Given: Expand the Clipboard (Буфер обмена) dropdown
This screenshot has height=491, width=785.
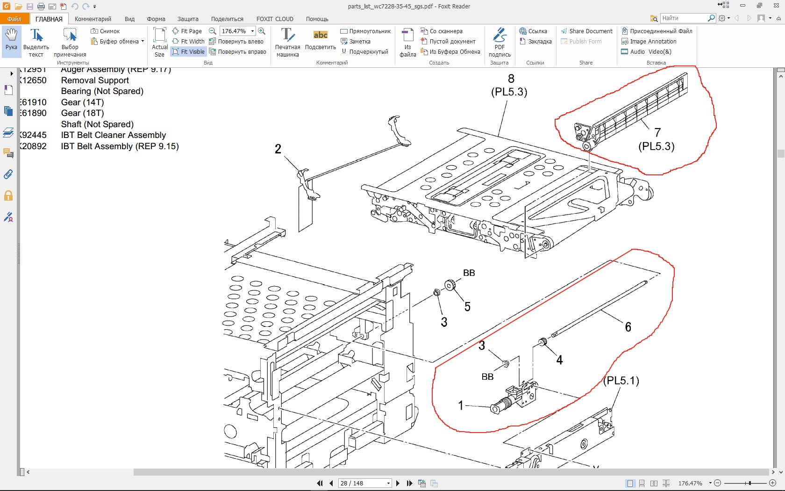Looking at the screenshot, I should point(143,42).
